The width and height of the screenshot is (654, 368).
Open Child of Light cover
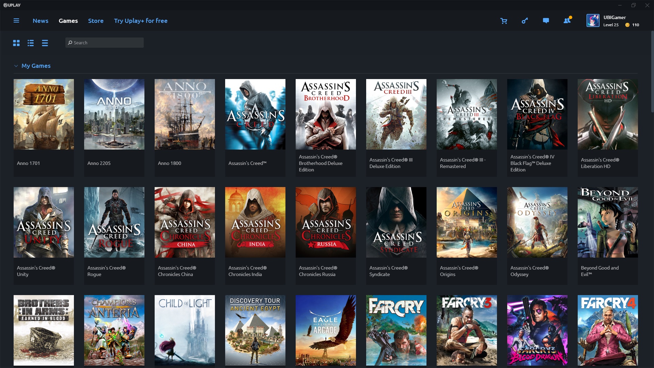click(x=185, y=330)
